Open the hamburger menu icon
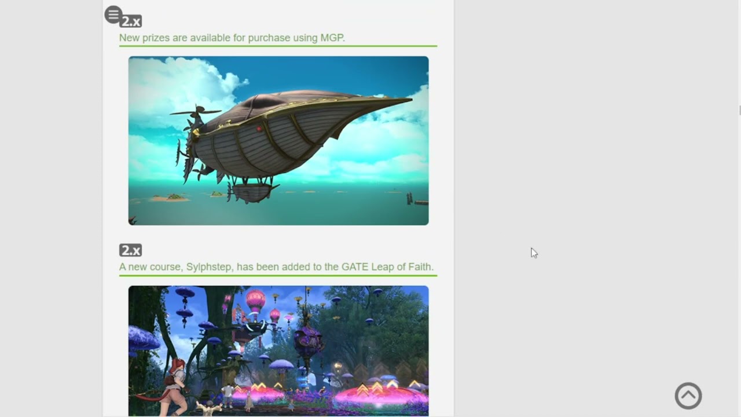This screenshot has height=417, width=741. point(113,15)
